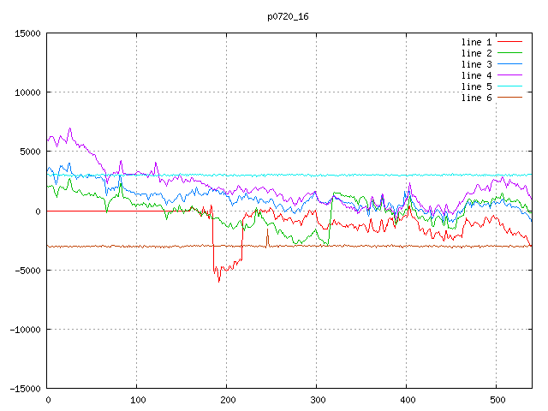Pick the 'line 4' legend label

tap(476, 75)
